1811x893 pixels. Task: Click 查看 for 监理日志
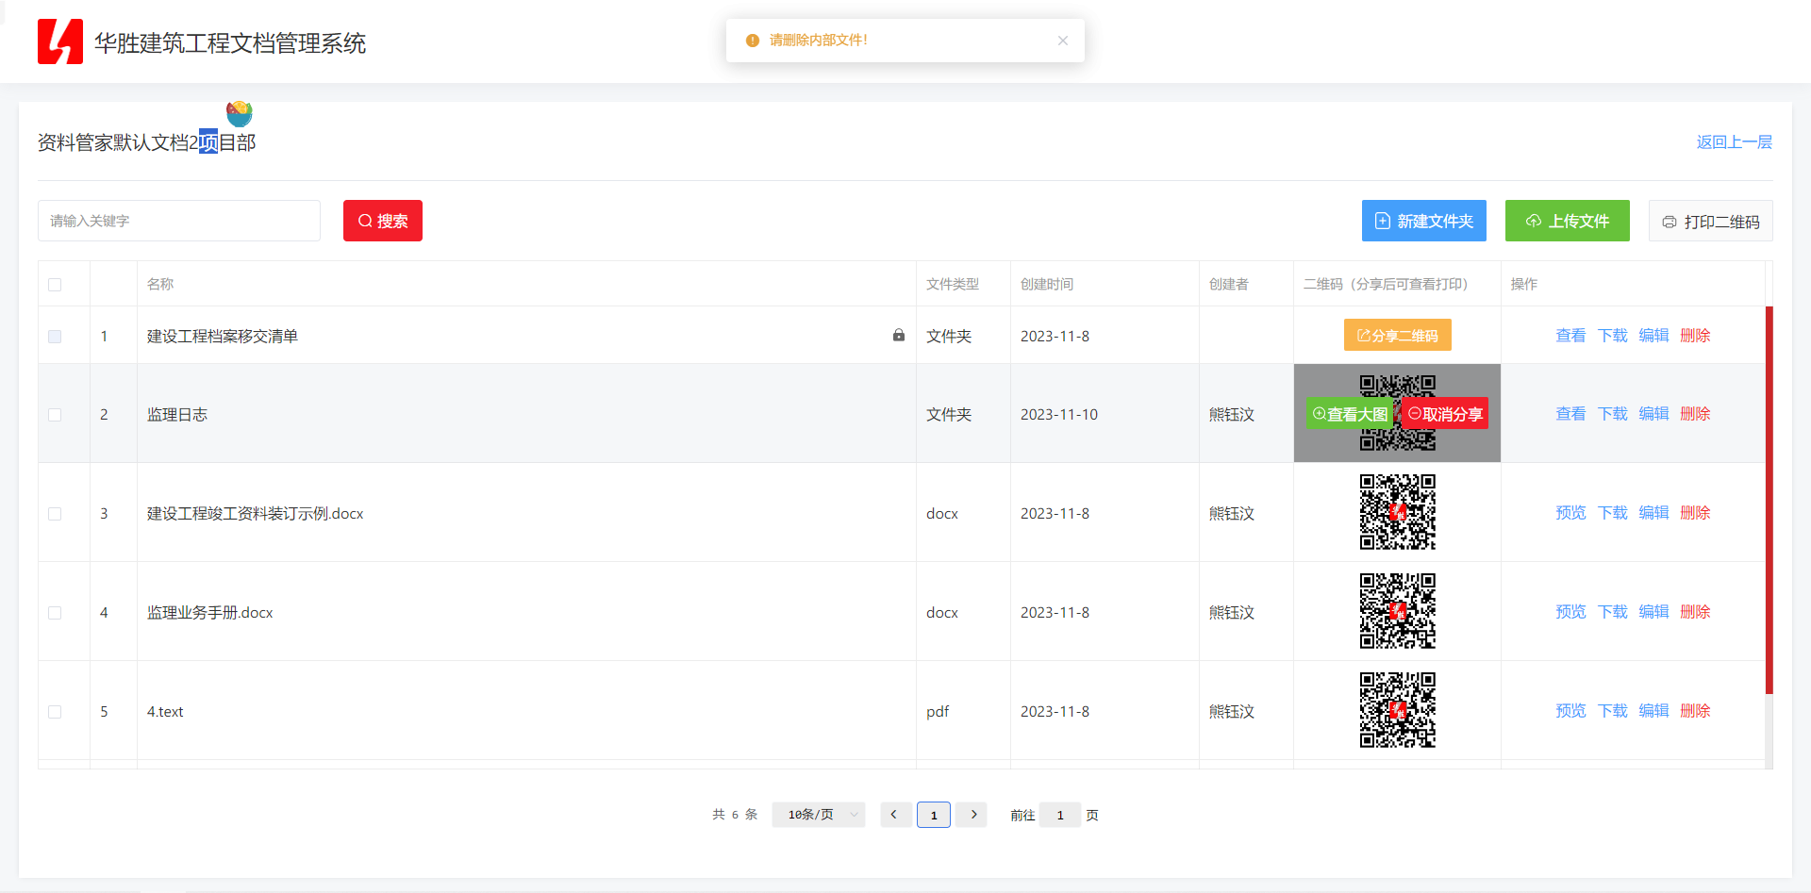[1570, 414]
